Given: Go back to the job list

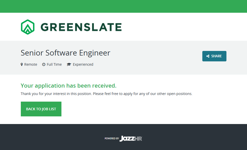Looking at the screenshot, I should click(x=41, y=109).
